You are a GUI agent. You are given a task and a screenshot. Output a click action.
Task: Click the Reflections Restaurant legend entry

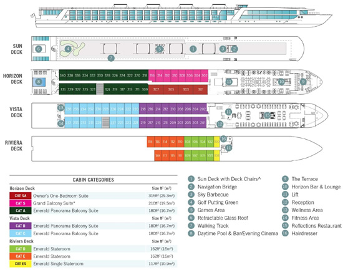click(x=316, y=226)
